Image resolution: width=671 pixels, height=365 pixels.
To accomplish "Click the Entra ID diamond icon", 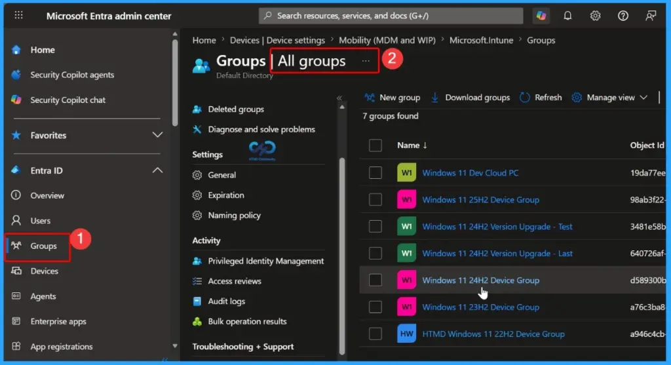I will pyautogui.click(x=16, y=170).
